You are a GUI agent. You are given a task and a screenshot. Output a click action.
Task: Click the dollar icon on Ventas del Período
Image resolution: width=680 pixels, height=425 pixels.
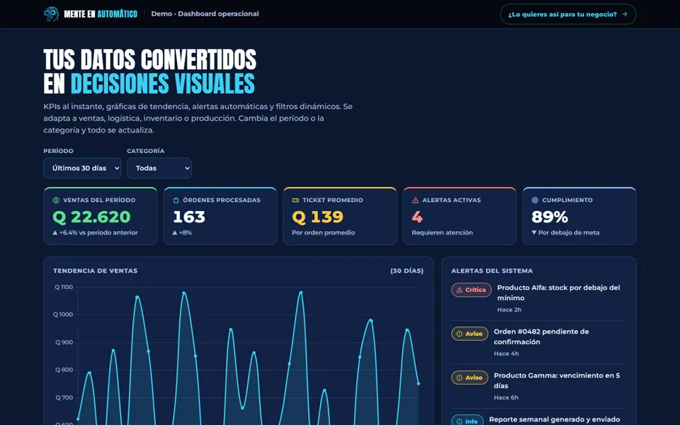tap(56, 200)
